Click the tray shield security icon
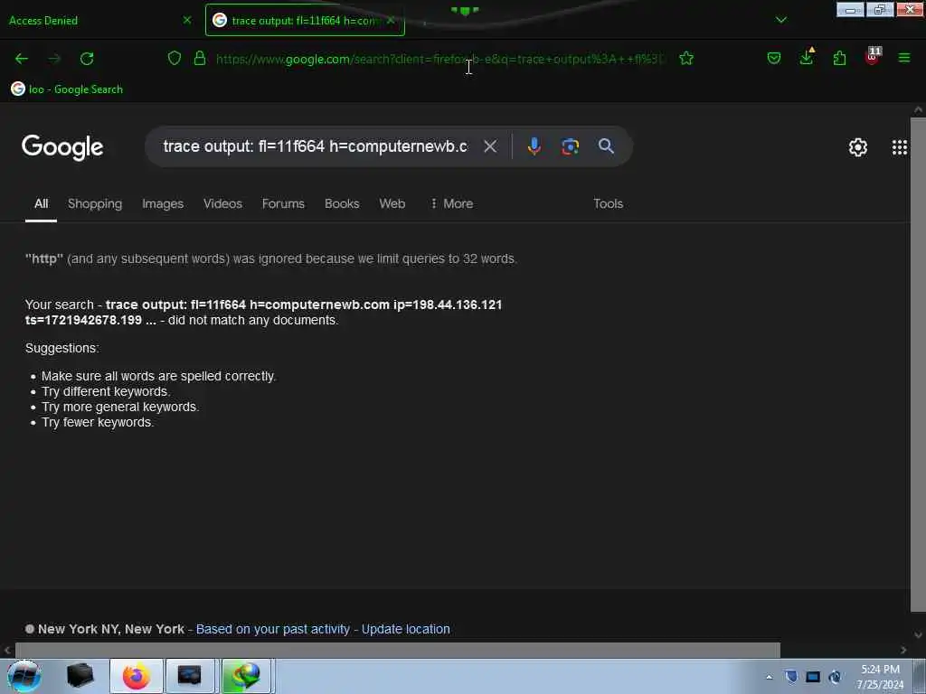Image resolution: width=926 pixels, height=694 pixels. 791,676
